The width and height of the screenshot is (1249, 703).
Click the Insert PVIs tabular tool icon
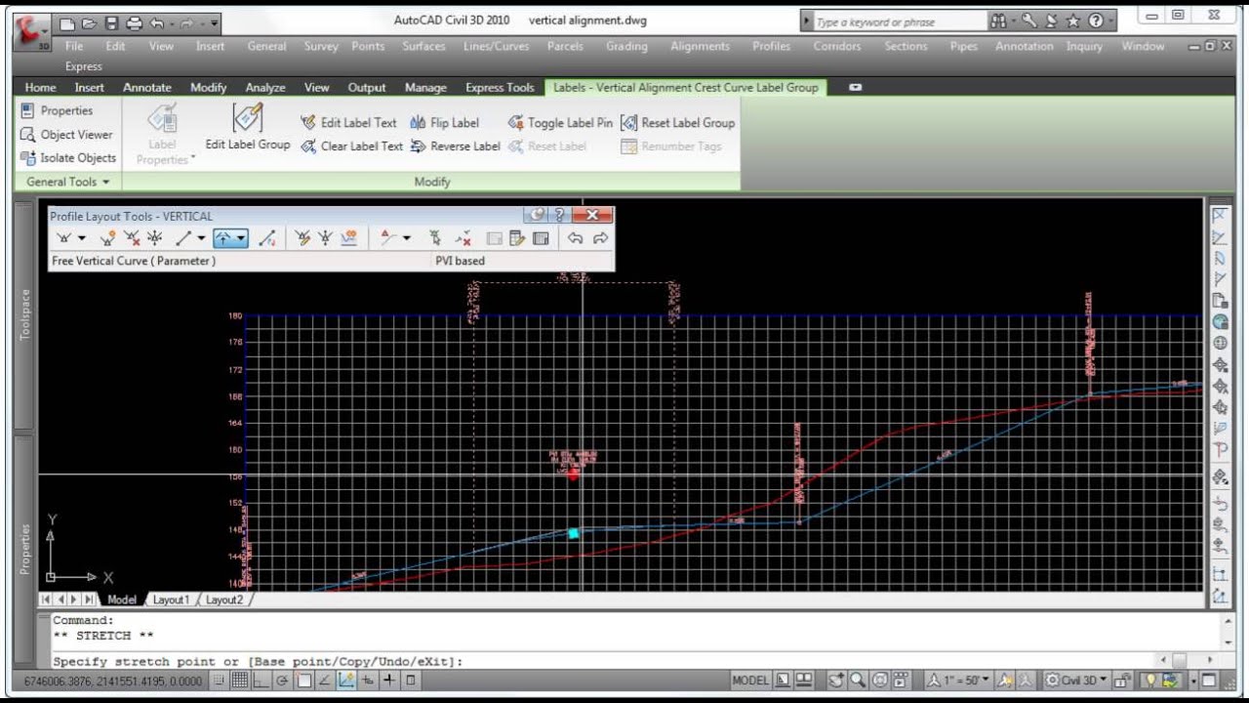click(302, 238)
